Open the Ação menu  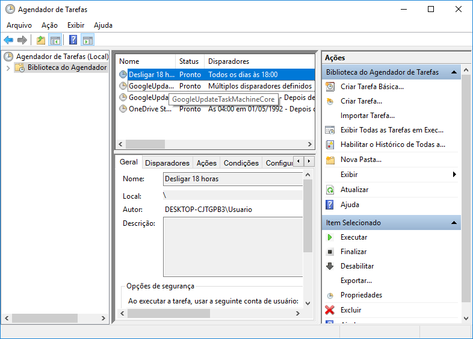(x=49, y=25)
